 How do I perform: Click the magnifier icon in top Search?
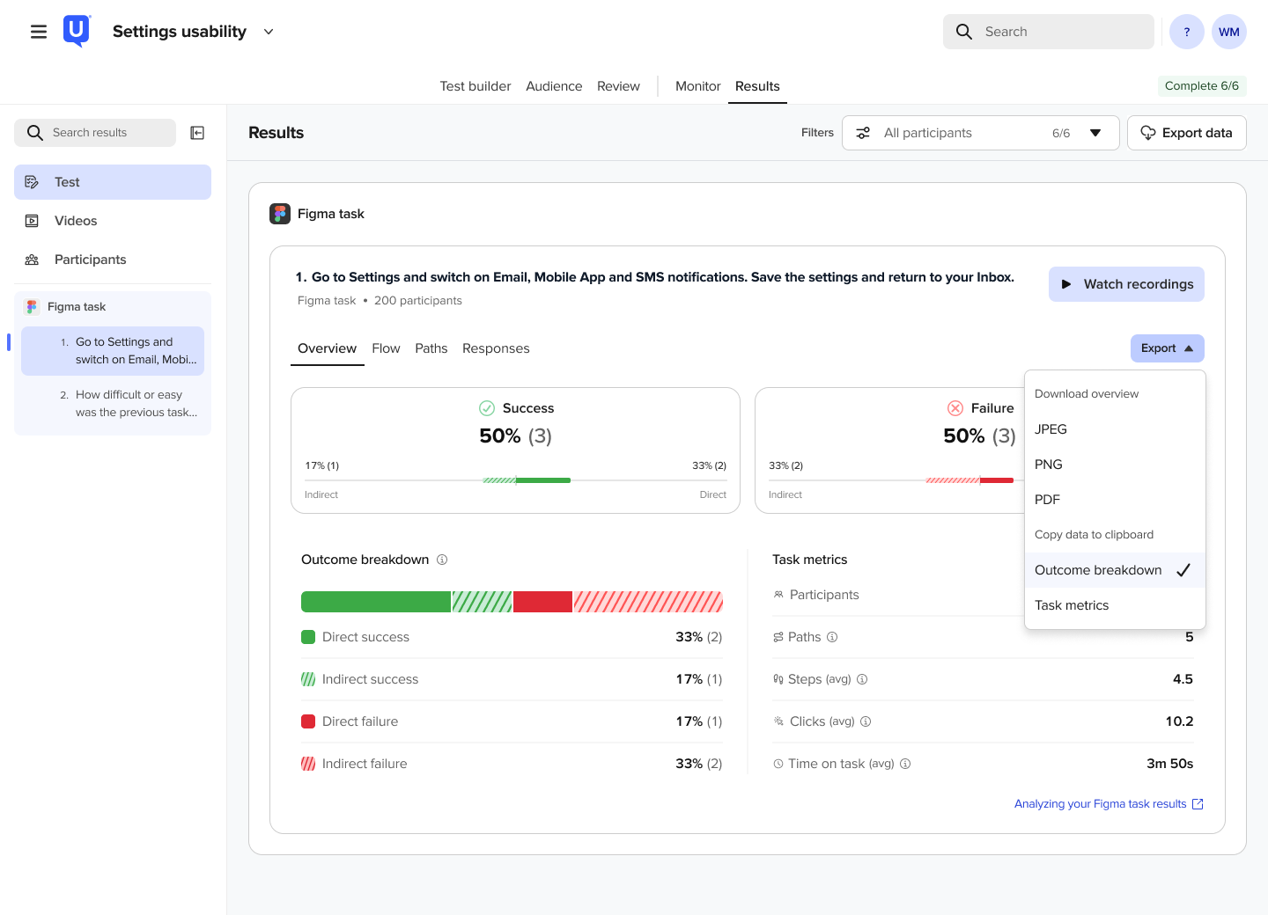point(964,32)
